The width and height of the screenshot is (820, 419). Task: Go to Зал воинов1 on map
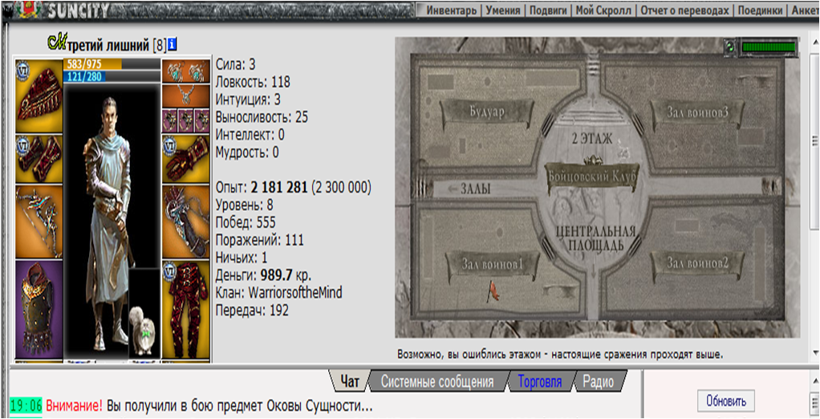click(492, 265)
